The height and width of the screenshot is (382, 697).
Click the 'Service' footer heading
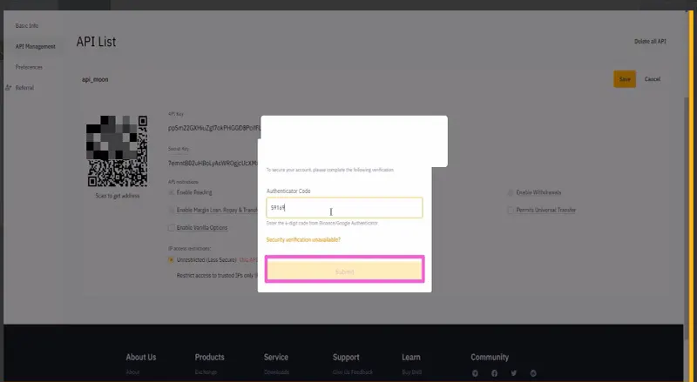tap(276, 357)
